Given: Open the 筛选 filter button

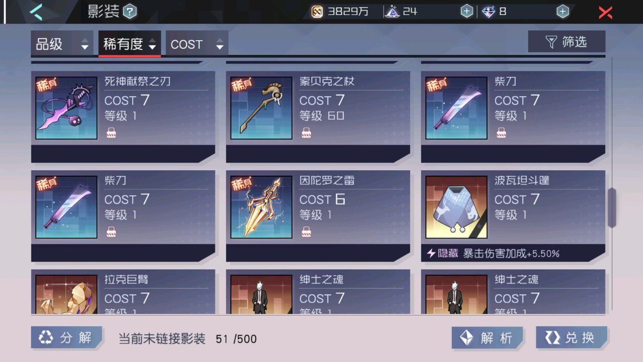Looking at the screenshot, I should point(567,42).
